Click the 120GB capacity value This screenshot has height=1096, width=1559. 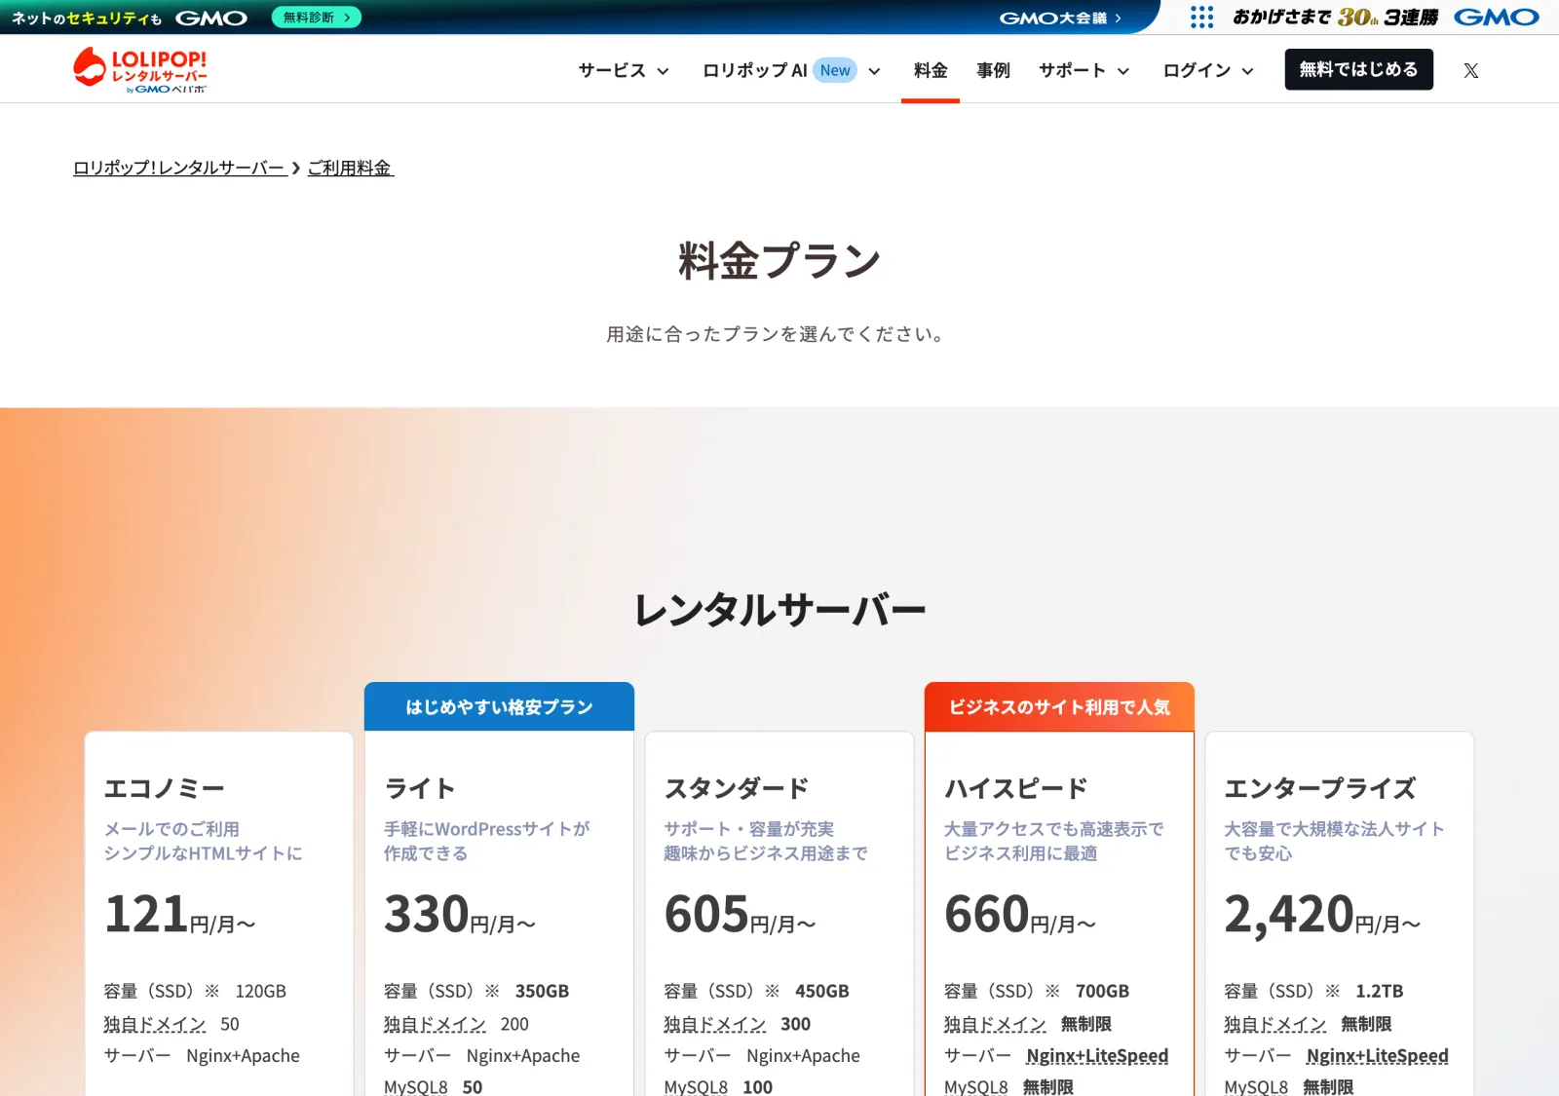tap(261, 991)
